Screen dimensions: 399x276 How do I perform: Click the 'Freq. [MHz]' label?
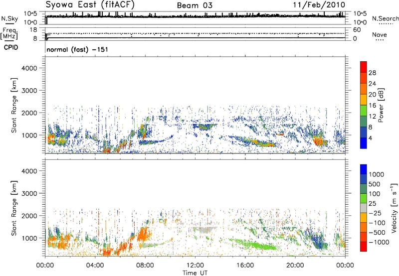[x=9, y=34]
